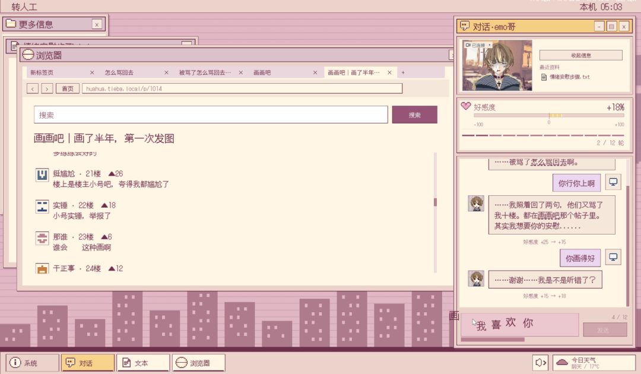Click monitor icon beside 你行你上啊
641x374 pixels.
pos(613,182)
